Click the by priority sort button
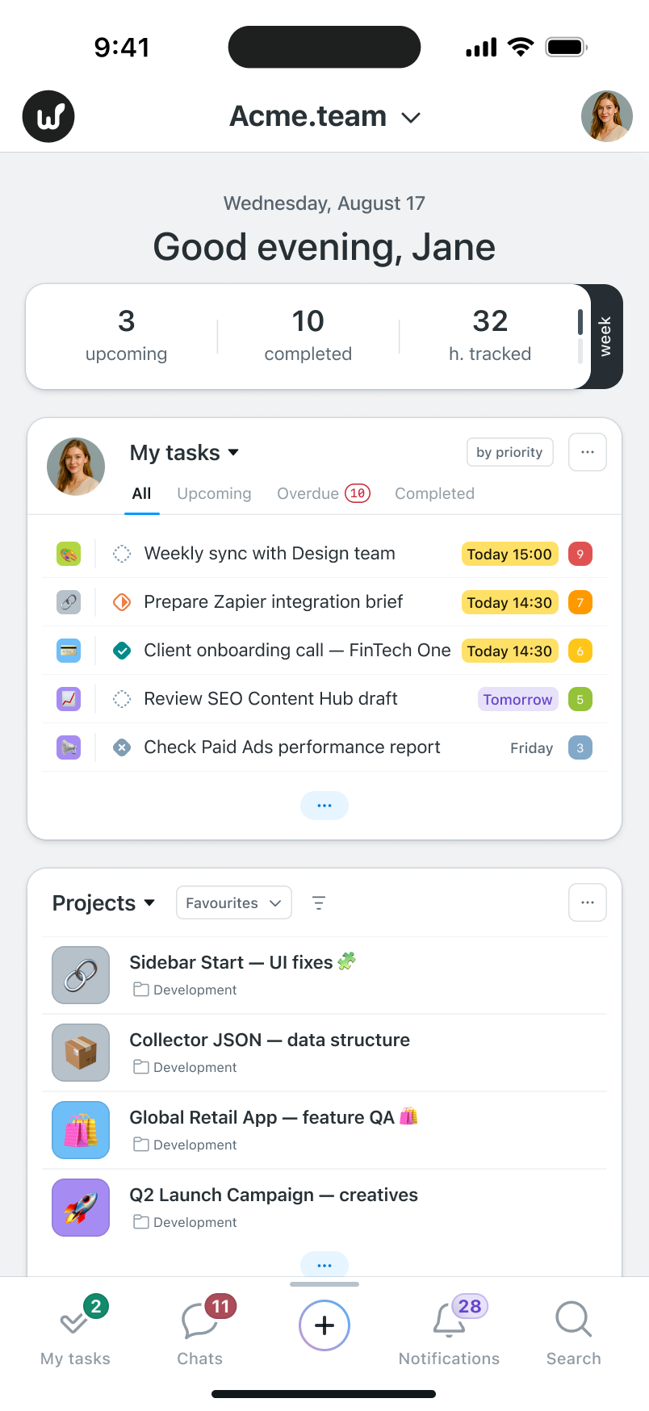Viewport: 649px width, 1411px height. pos(509,452)
